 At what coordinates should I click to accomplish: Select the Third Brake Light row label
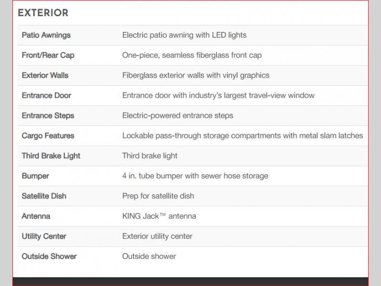click(x=51, y=156)
